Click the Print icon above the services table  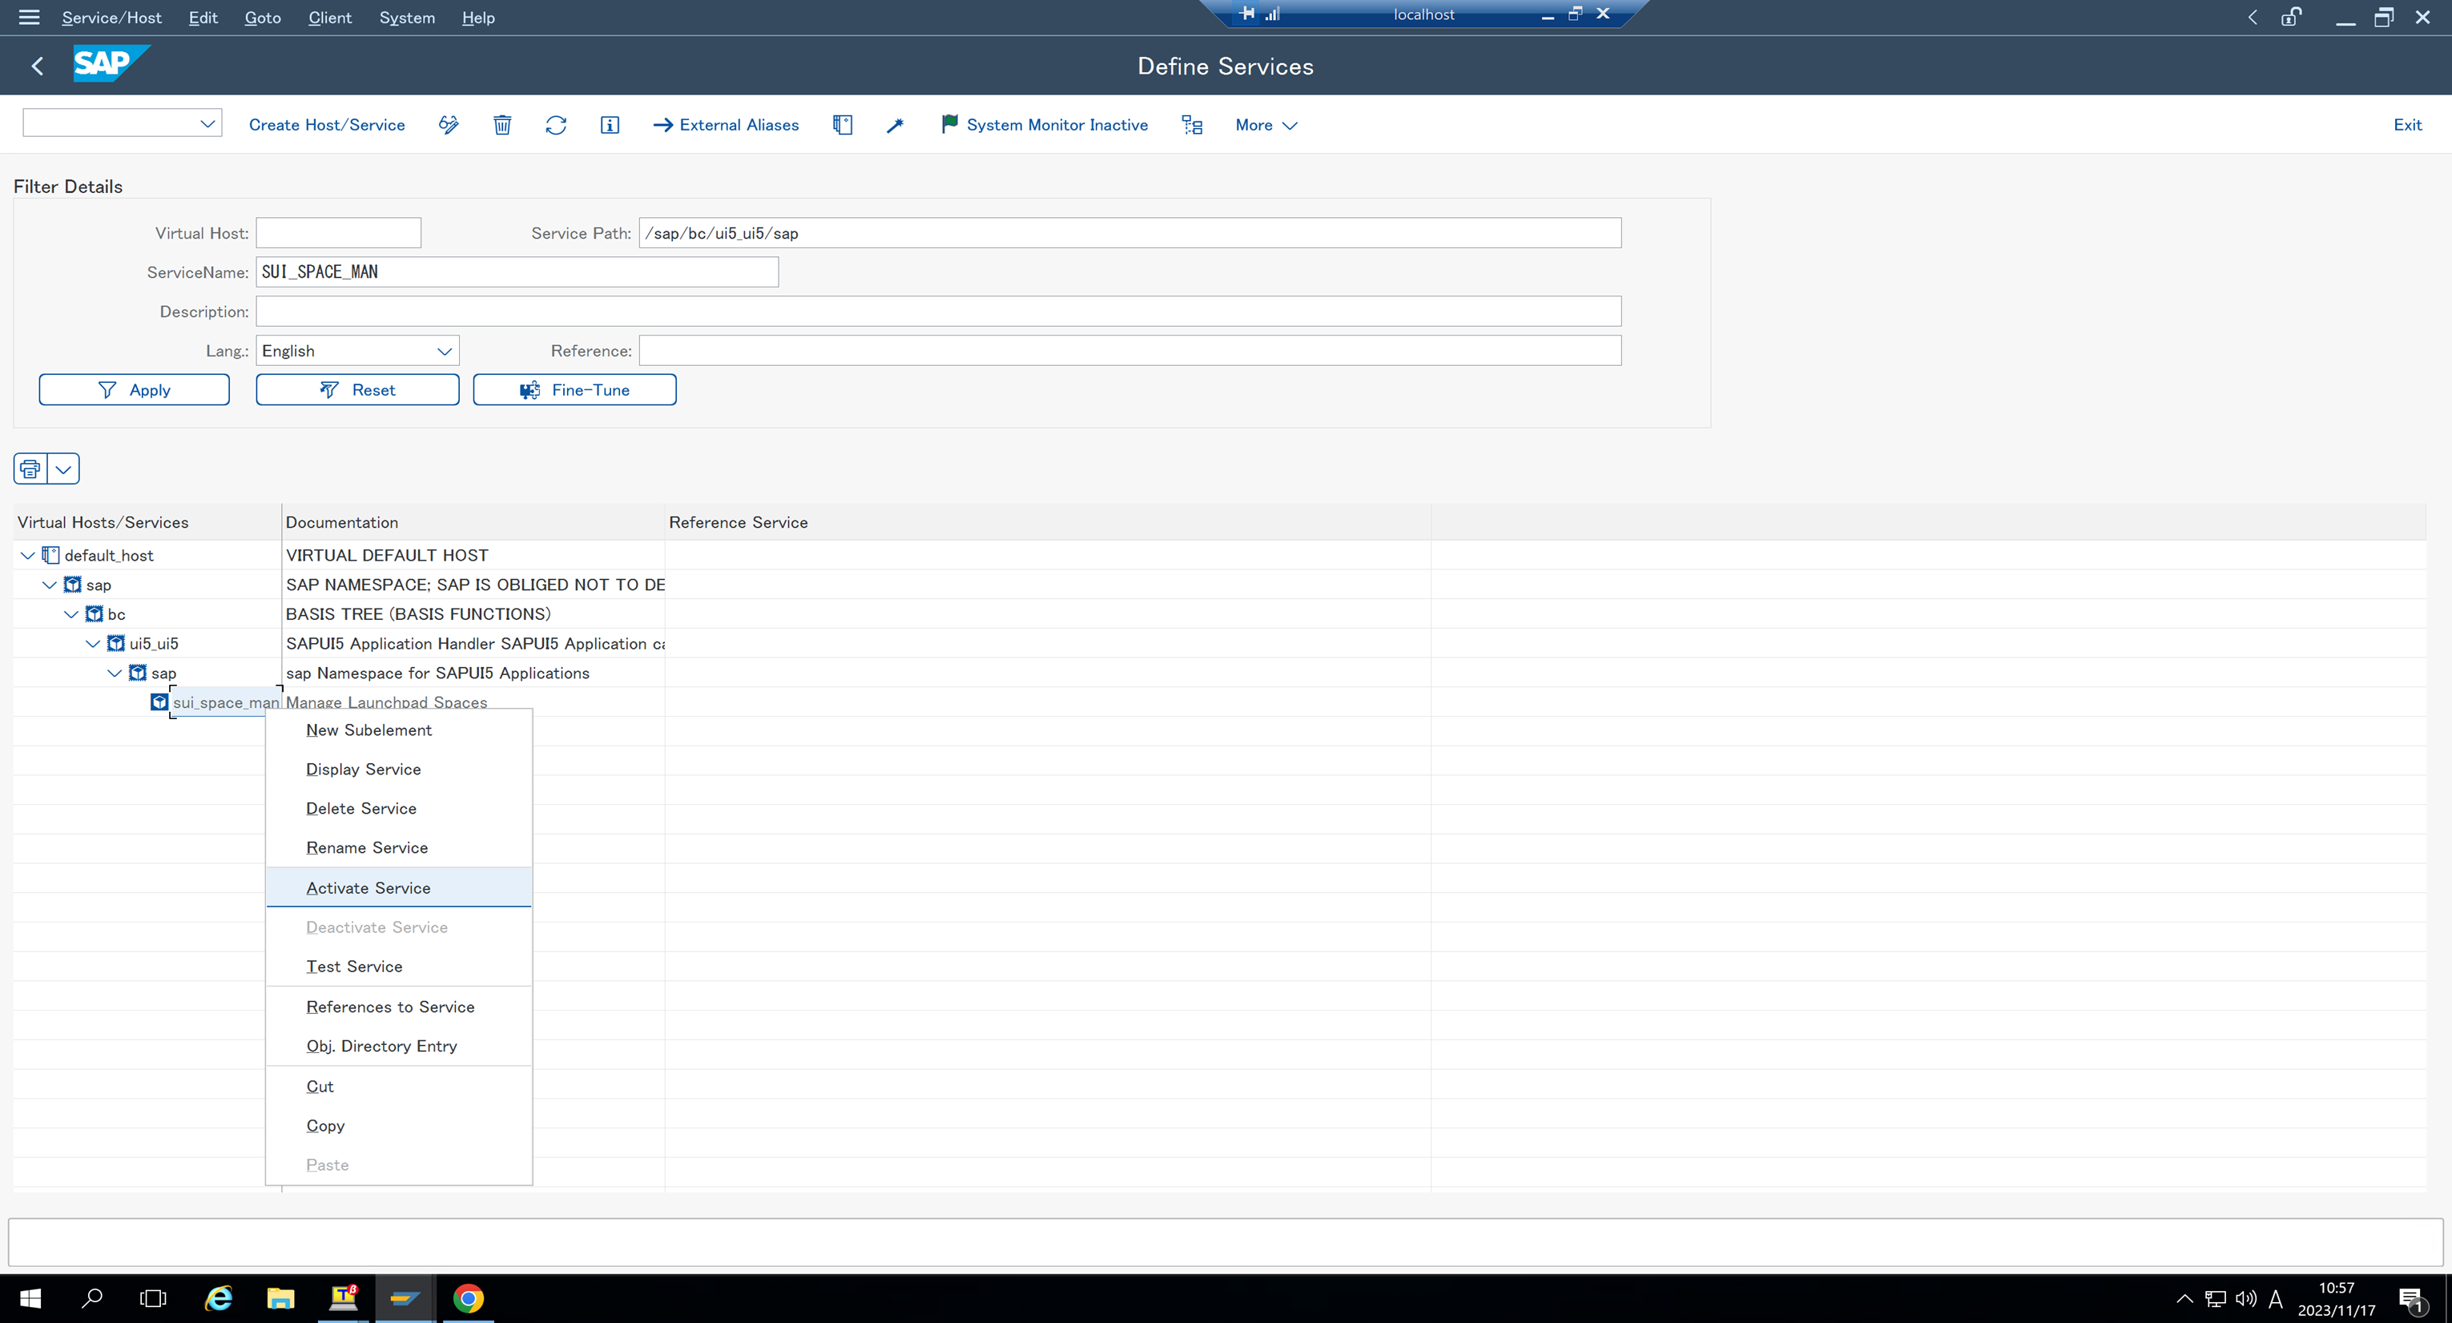(29, 468)
